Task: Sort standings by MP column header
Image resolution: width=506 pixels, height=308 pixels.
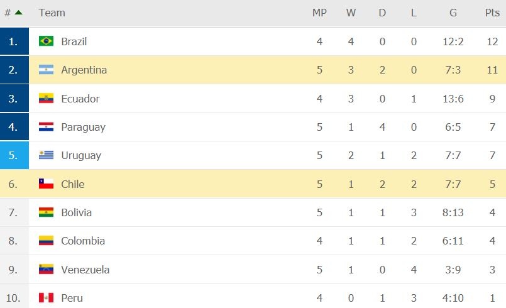Action: point(319,13)
